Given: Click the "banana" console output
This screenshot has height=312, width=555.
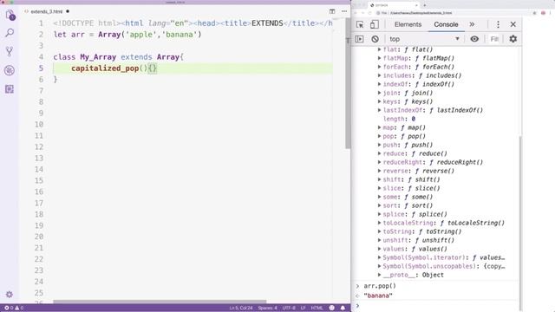Looking at the screenshot, I should click(x=378, y=296).
